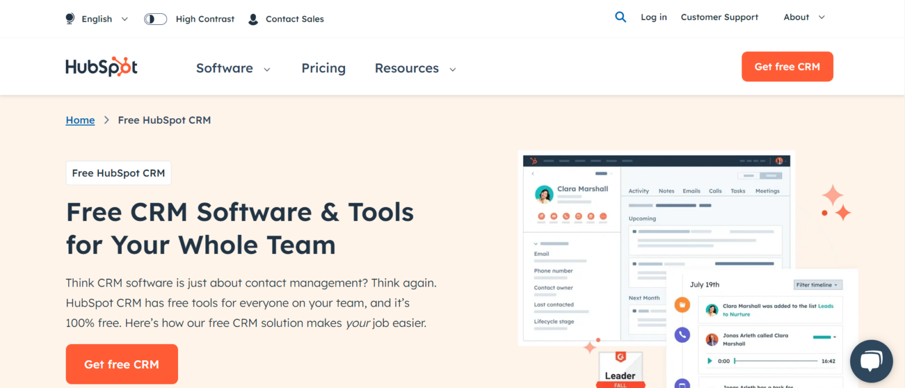
Task: Click the phone call icon on Clara Marshall's card
Action: coord(566,217)
